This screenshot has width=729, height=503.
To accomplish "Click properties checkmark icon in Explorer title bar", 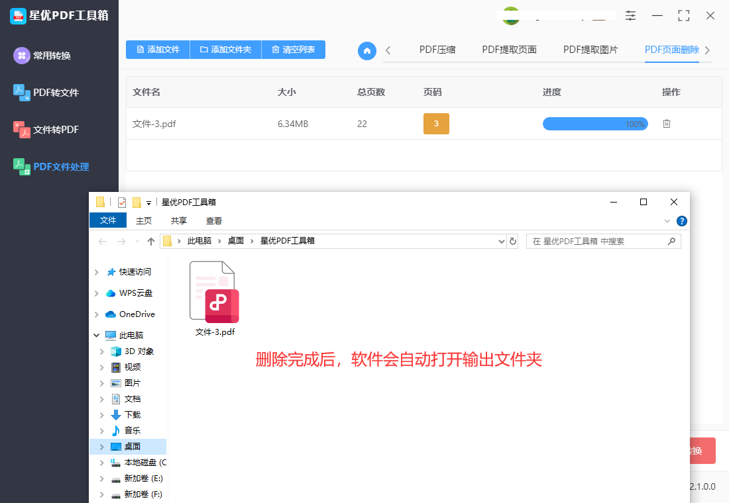I will click(122, 202).
